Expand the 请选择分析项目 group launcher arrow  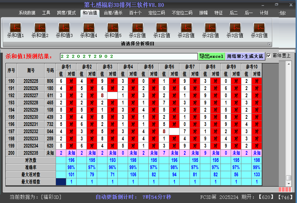[x=269, y=44]
